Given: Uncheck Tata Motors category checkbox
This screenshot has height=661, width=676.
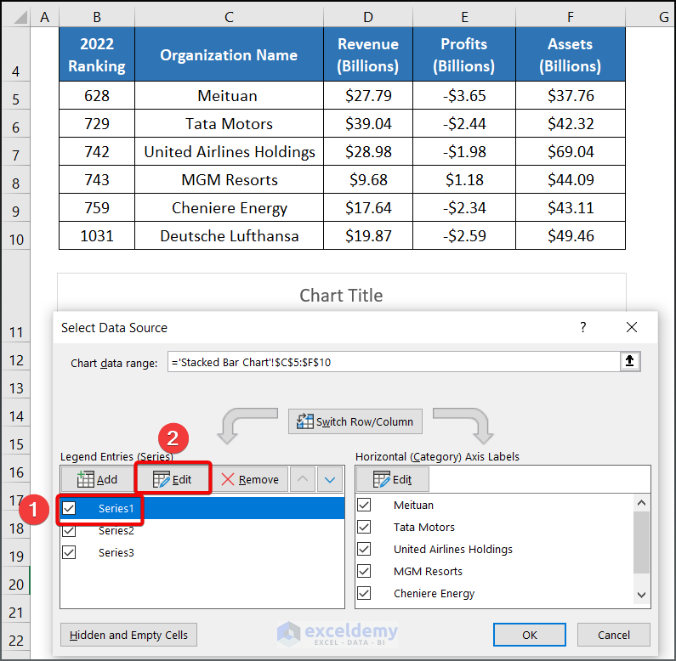Looking at the screenshot, I should tap(364, 527).
